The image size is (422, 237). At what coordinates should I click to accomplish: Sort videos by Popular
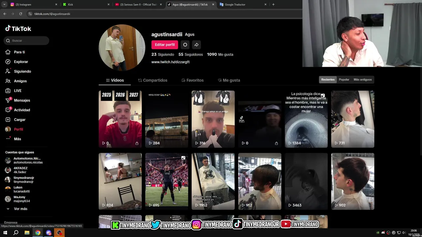point(344,80)
